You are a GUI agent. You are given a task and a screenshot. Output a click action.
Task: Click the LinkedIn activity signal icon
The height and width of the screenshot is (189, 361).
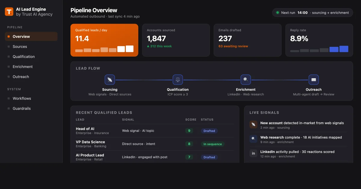(x=253, y=153)
